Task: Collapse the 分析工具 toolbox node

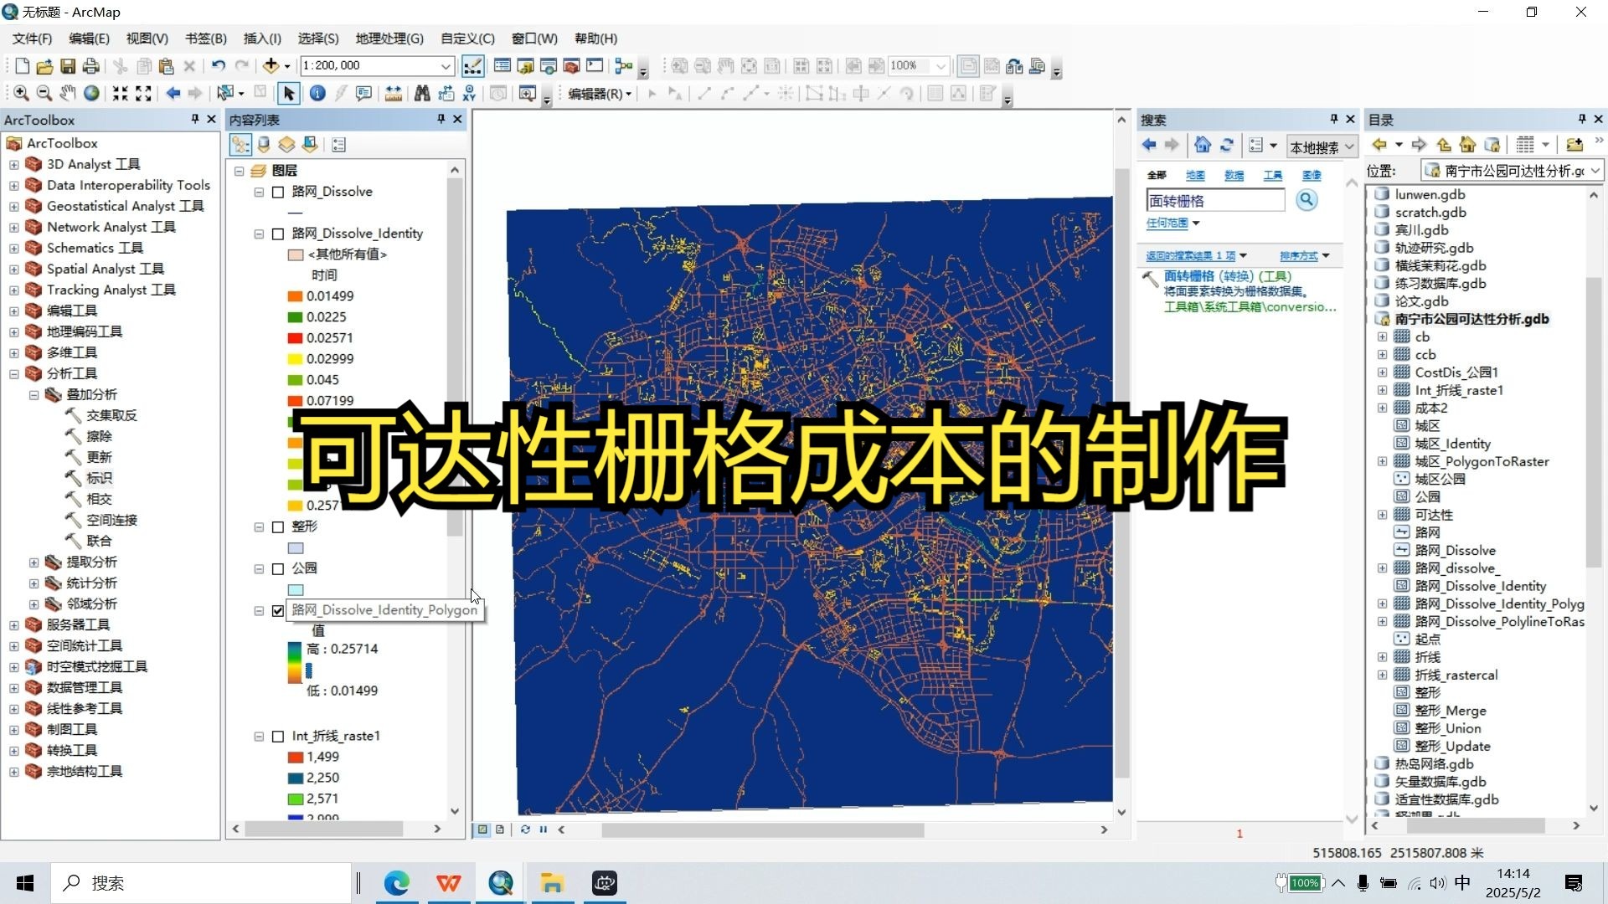Action: point(13,373)
